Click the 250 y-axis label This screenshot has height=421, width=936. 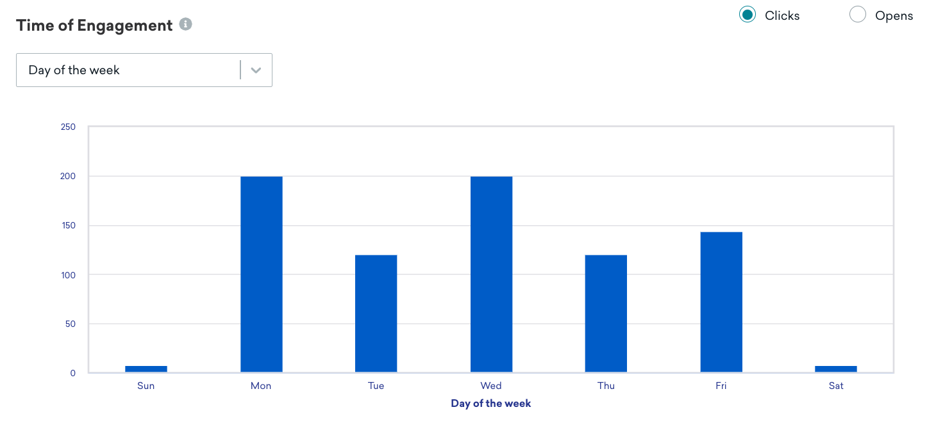tap(68, 127)
